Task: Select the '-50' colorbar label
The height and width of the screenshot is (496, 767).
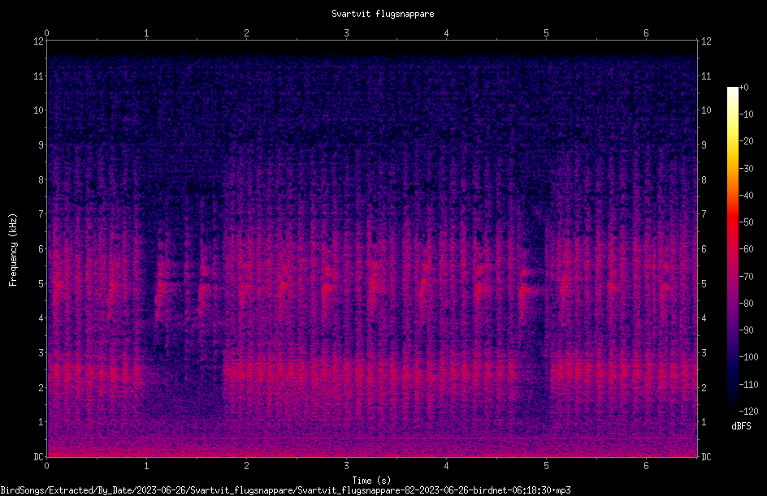Action: pos(746,222)
